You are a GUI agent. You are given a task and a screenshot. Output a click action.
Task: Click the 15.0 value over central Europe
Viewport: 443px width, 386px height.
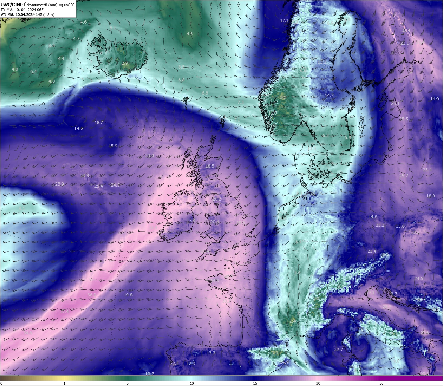400,226
